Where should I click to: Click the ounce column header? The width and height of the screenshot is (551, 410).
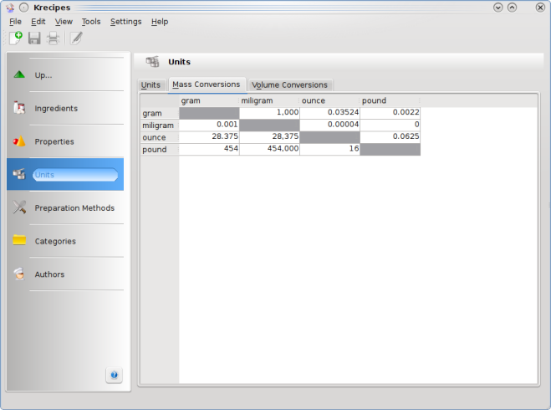click(330, 100)
